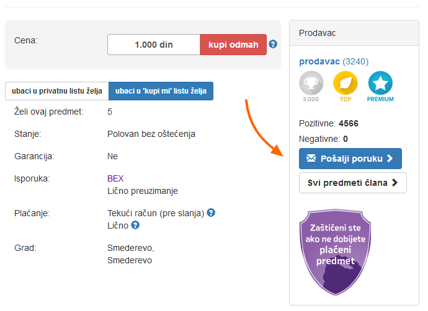428x311 pixels.
Task: Open prodavac seller profile link
Action: pyautogui.click(x=319, y=61)
